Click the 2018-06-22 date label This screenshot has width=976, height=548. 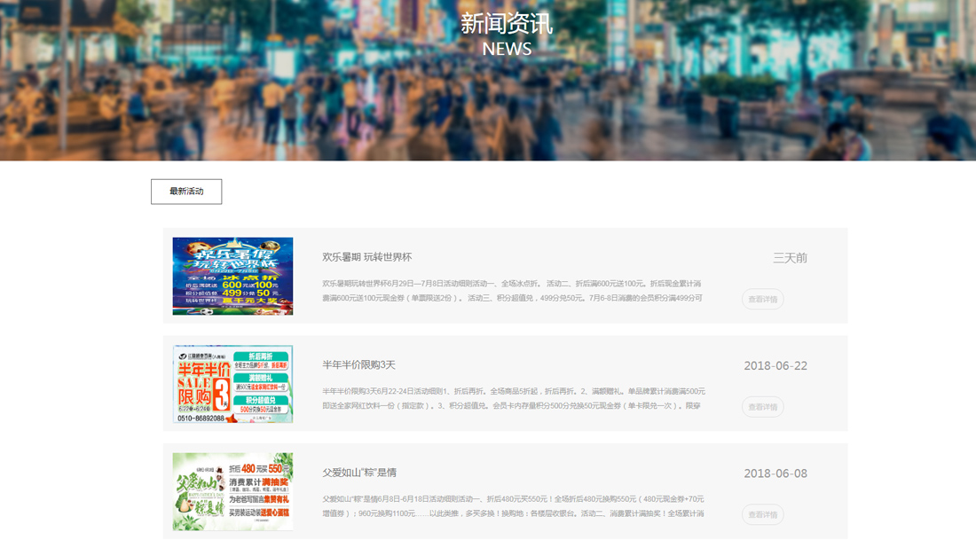tap(775, 365)
